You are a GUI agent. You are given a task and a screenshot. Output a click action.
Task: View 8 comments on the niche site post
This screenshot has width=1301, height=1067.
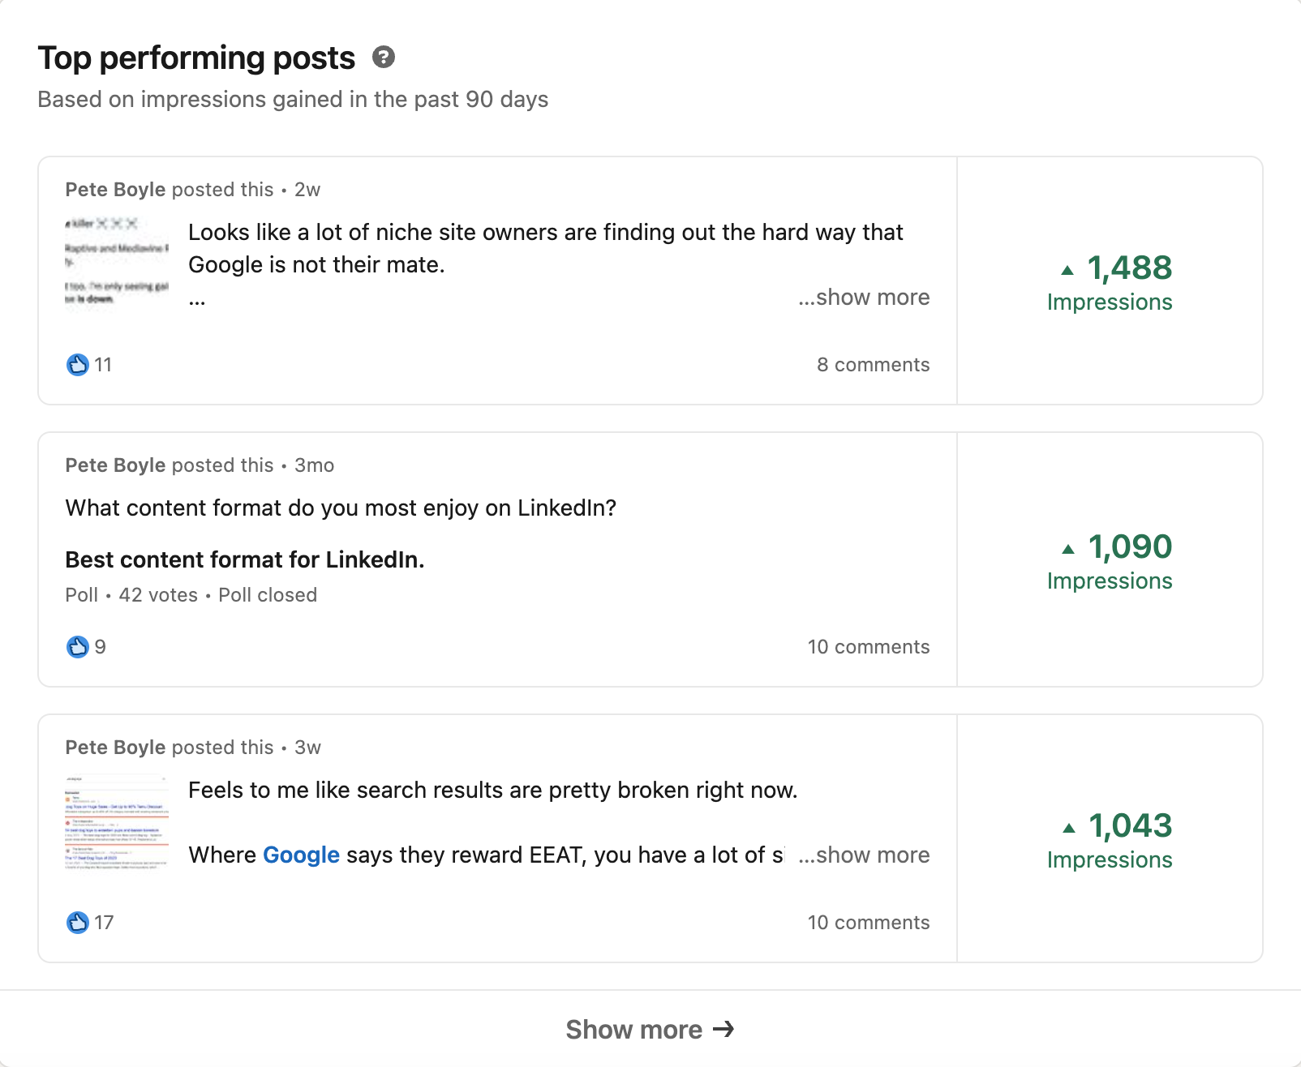[x=873, y=365]
